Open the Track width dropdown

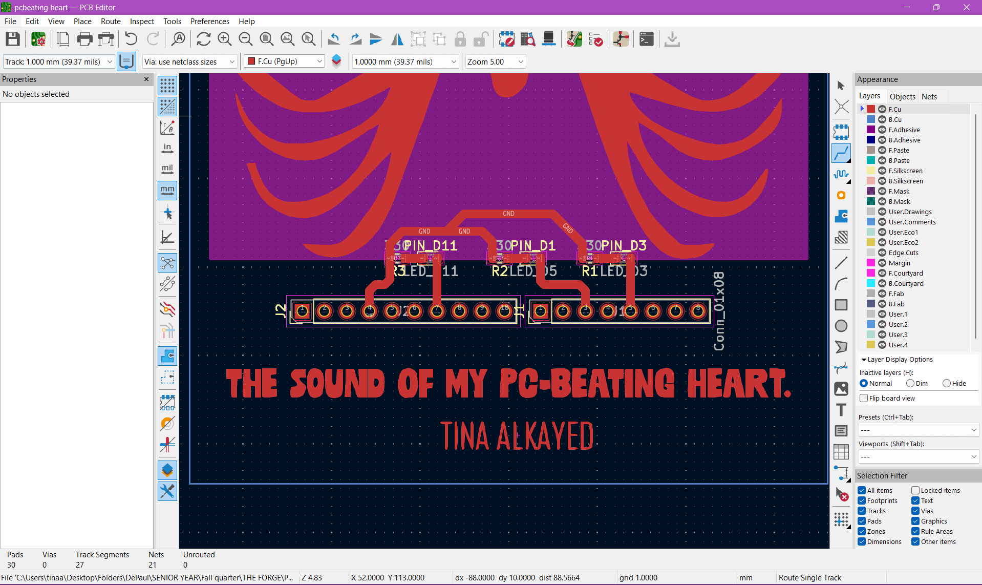click(x=59, y=61)
